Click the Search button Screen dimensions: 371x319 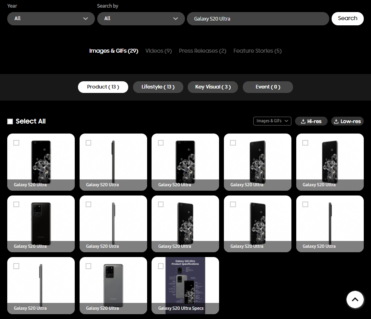348,19
